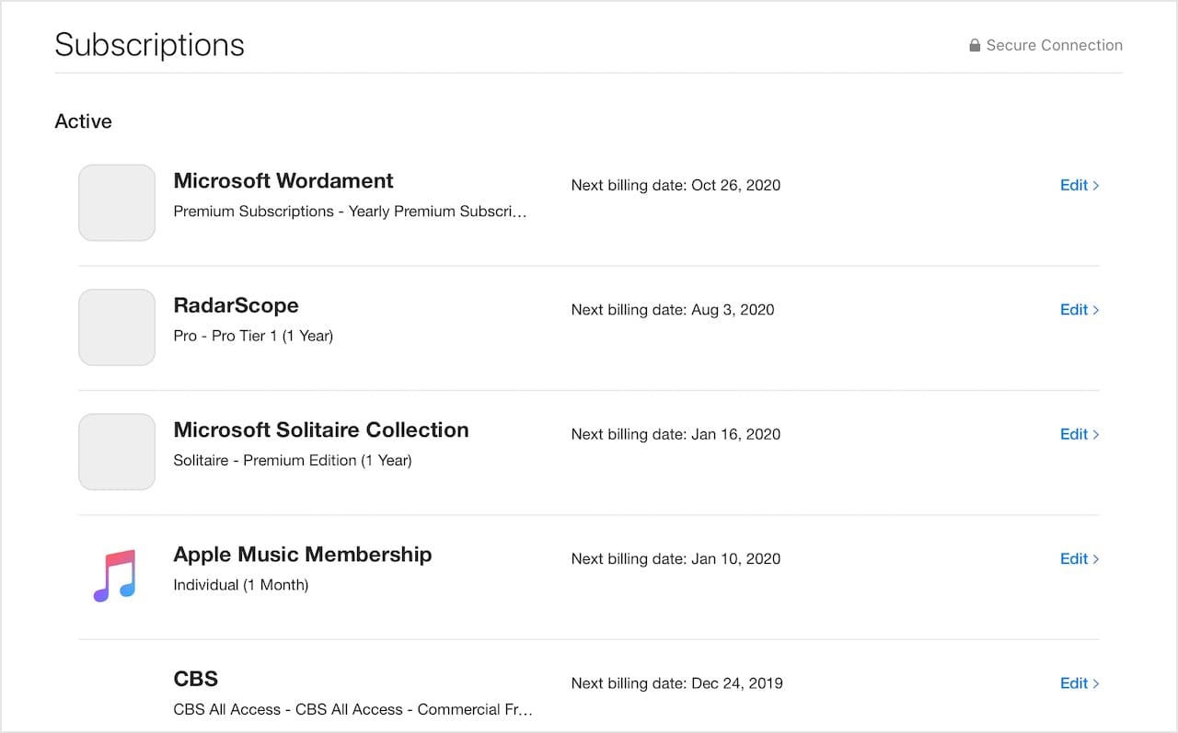Screen dimensions: 1178x733
Task: Click the Wordament next billing date text
Action: click(676, 185)
